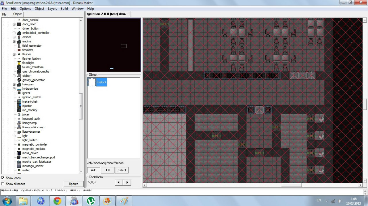The width and height of the screenshot is (368, 206).
Task: Click the firealarm icon in the tree
Action: point(19,50)
